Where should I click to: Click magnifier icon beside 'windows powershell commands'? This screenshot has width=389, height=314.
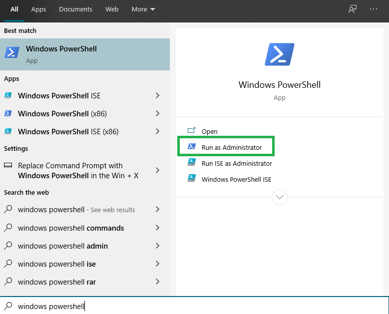pos(8,228)
